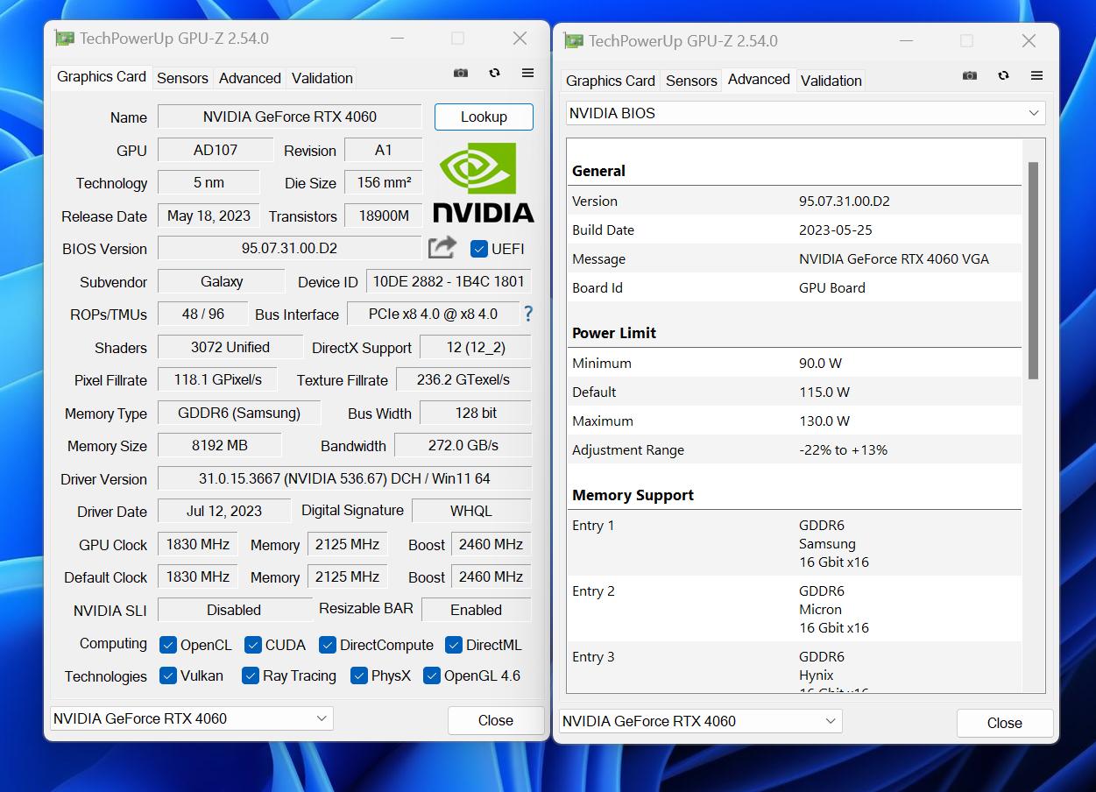
Task: Open GPU selector dropdown in left window
Action: [191, 718]
